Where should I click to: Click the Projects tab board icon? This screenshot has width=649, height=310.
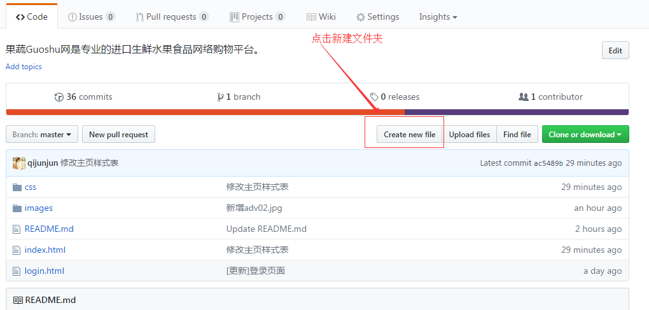click(235, 17)
